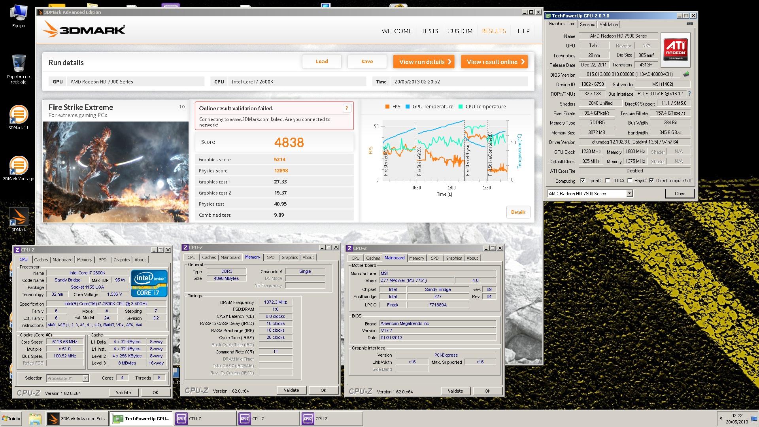Click the Save button in Run details
The height and width of the screenshot is (427, 759).
(x=367, y=61)
